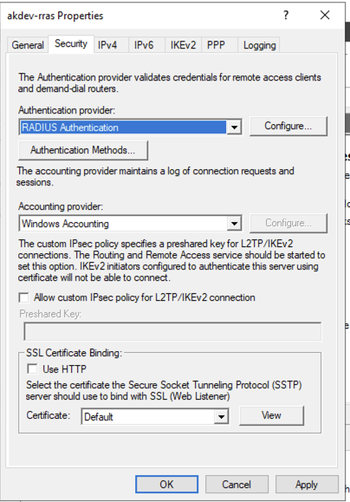This screenshot has width=350, height=502.
Task: Apply the security settings
Action: pyautogui.click(x=307, y=485)
